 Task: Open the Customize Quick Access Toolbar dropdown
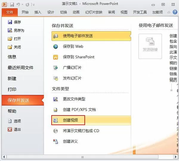[x=34, y=5]
